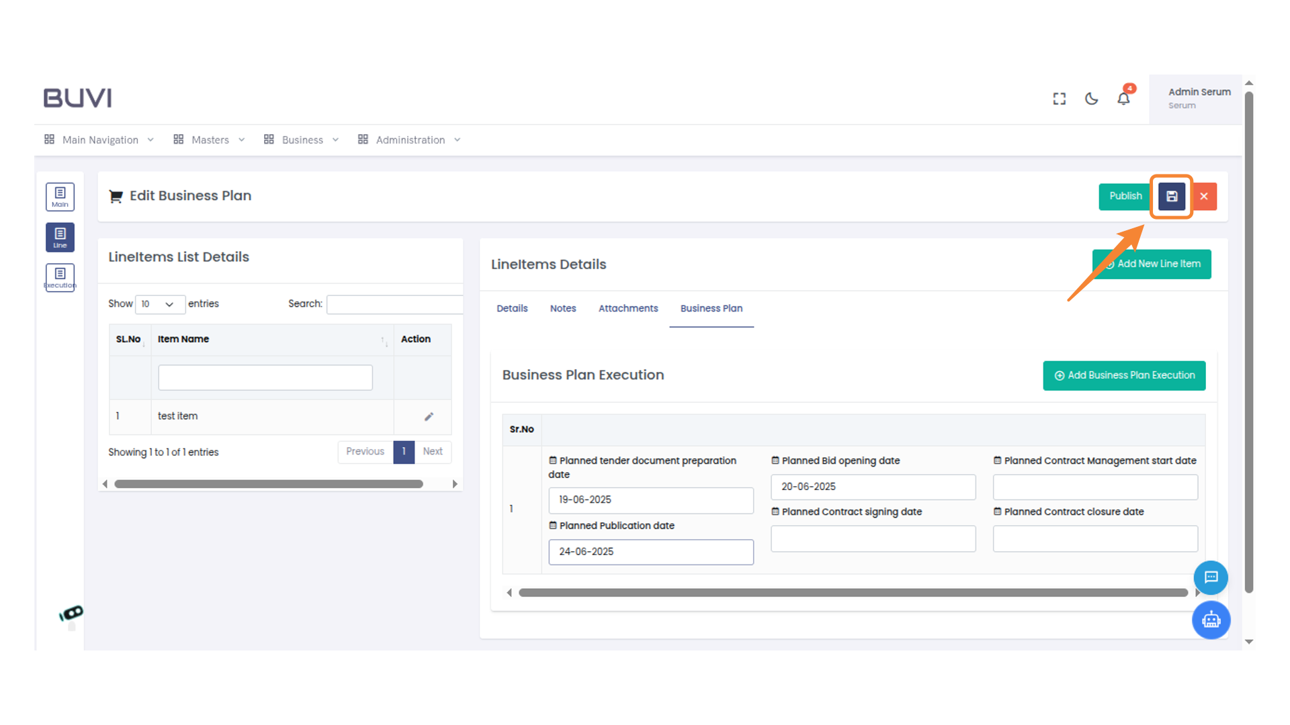Screen dimensions: 1290x725
Task: Click the Planned Contract signing date field
Action: [x=872, y=539]
